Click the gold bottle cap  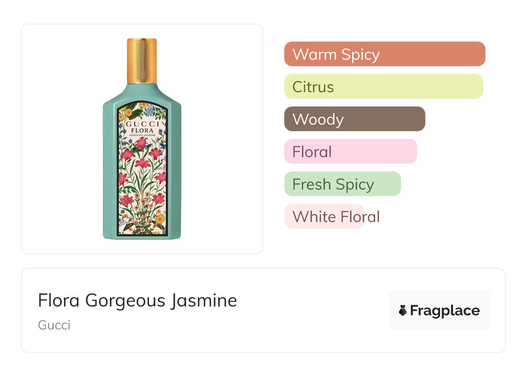click(141, 61)
